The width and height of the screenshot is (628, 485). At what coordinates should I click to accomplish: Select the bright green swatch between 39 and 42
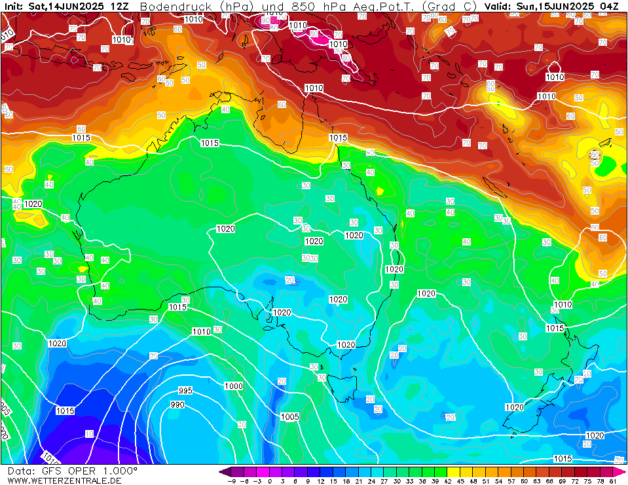click(441, 472)
